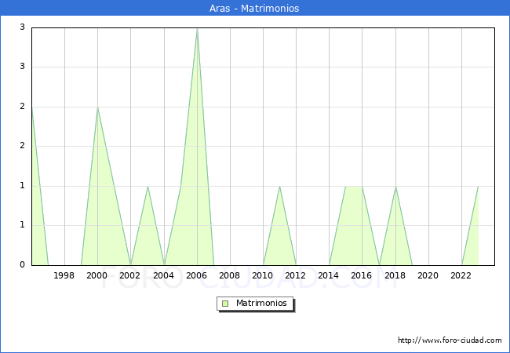
Task: Click the 2002 x-axis label
Action: 130,275
